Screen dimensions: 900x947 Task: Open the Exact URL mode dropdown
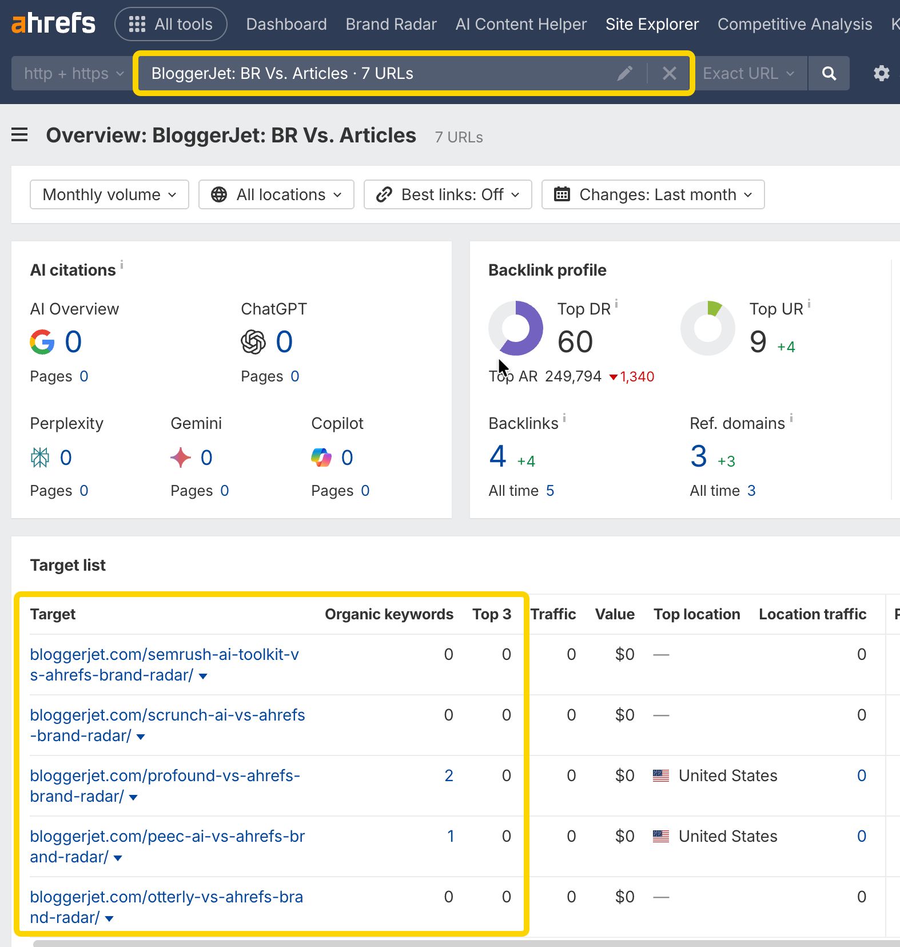748,73
